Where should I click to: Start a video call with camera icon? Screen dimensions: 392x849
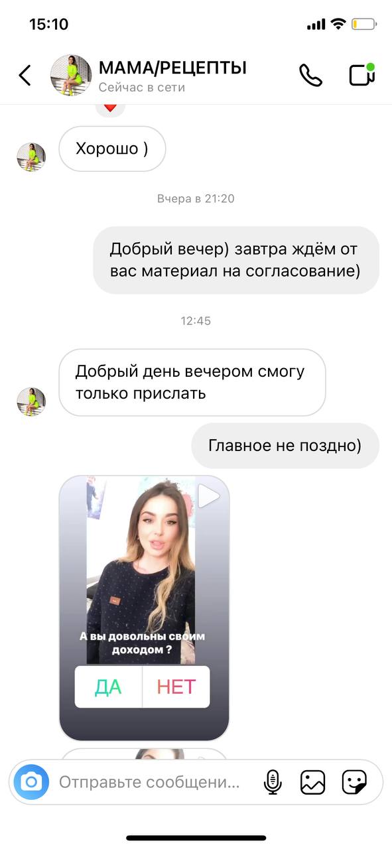(362, 74)
